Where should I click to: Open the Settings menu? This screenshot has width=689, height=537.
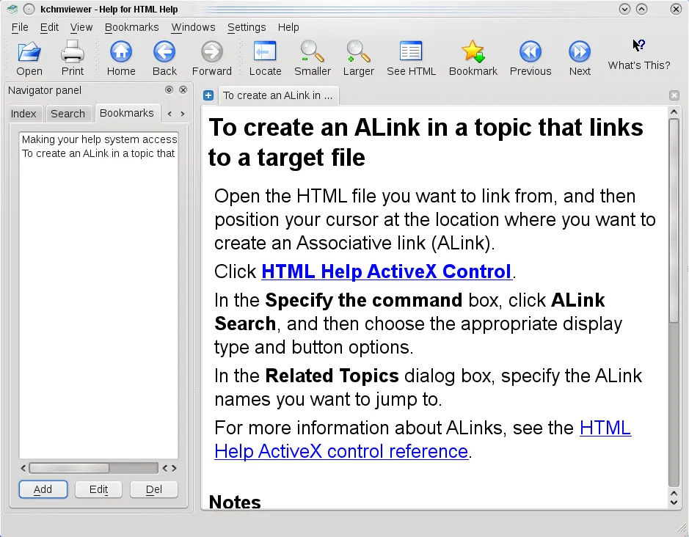(x=246, y=27)
